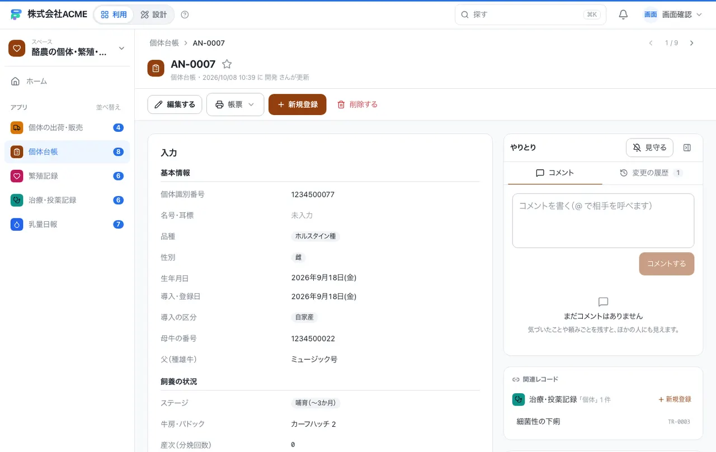
Task: Open related record 細菌性の下痢
Action: (603, 421)
